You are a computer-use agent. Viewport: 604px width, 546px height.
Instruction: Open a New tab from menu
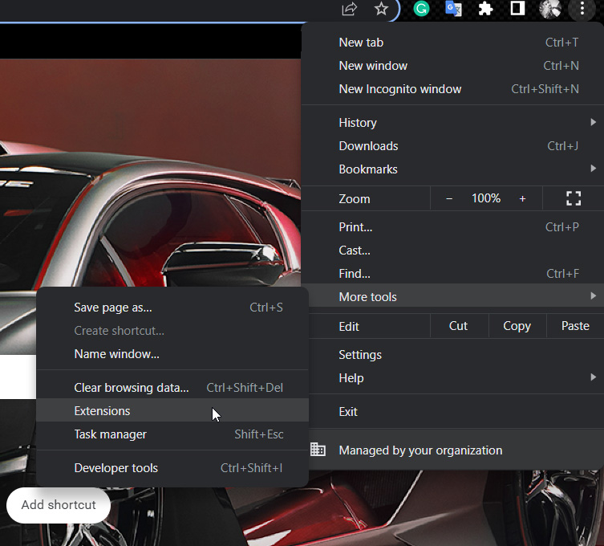452,43
